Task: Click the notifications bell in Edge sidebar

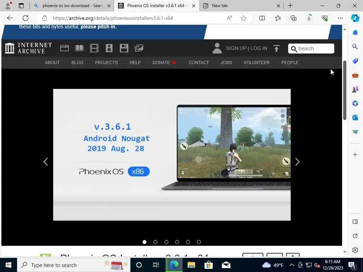Action: click(355, 33)
